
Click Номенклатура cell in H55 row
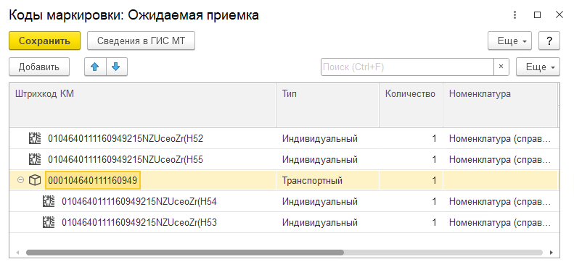(501, 160)
